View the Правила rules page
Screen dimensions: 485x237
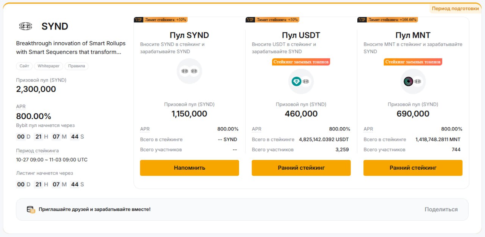tap(77, 66)
